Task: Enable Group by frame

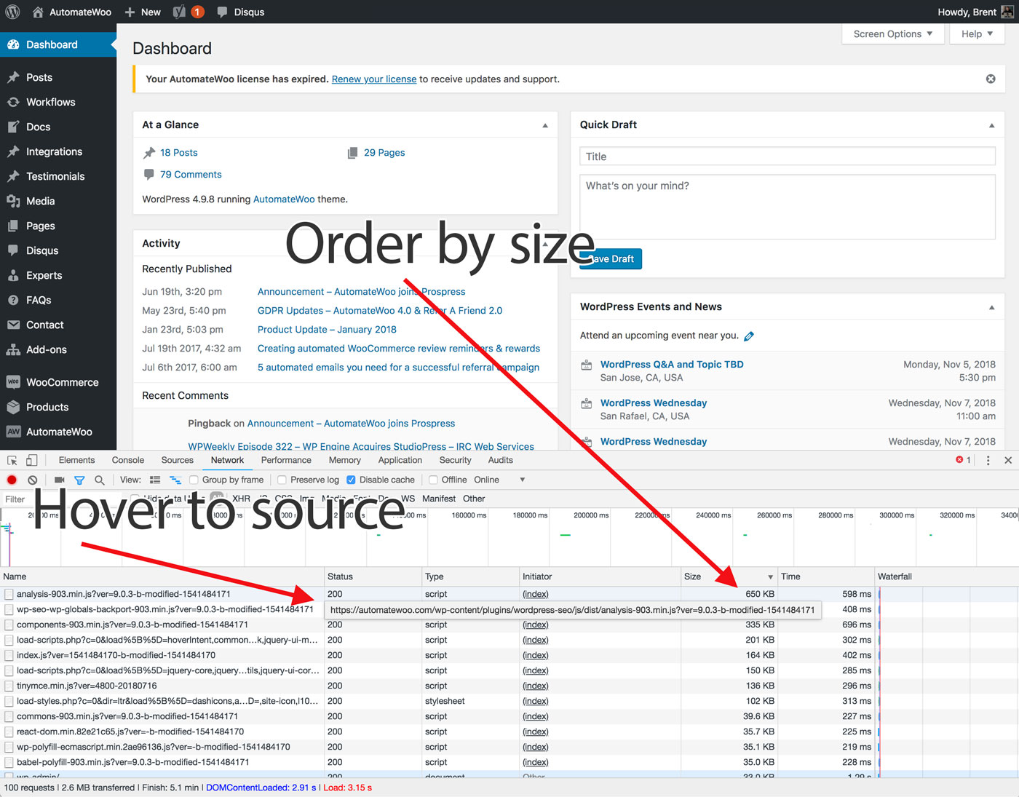Action: [194, 480]
